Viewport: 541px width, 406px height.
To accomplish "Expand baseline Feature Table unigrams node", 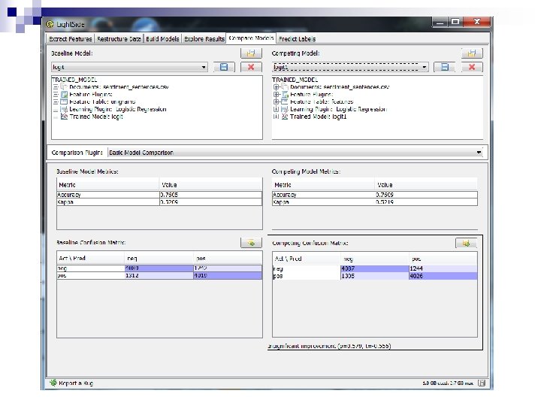I will click(56, 101).
